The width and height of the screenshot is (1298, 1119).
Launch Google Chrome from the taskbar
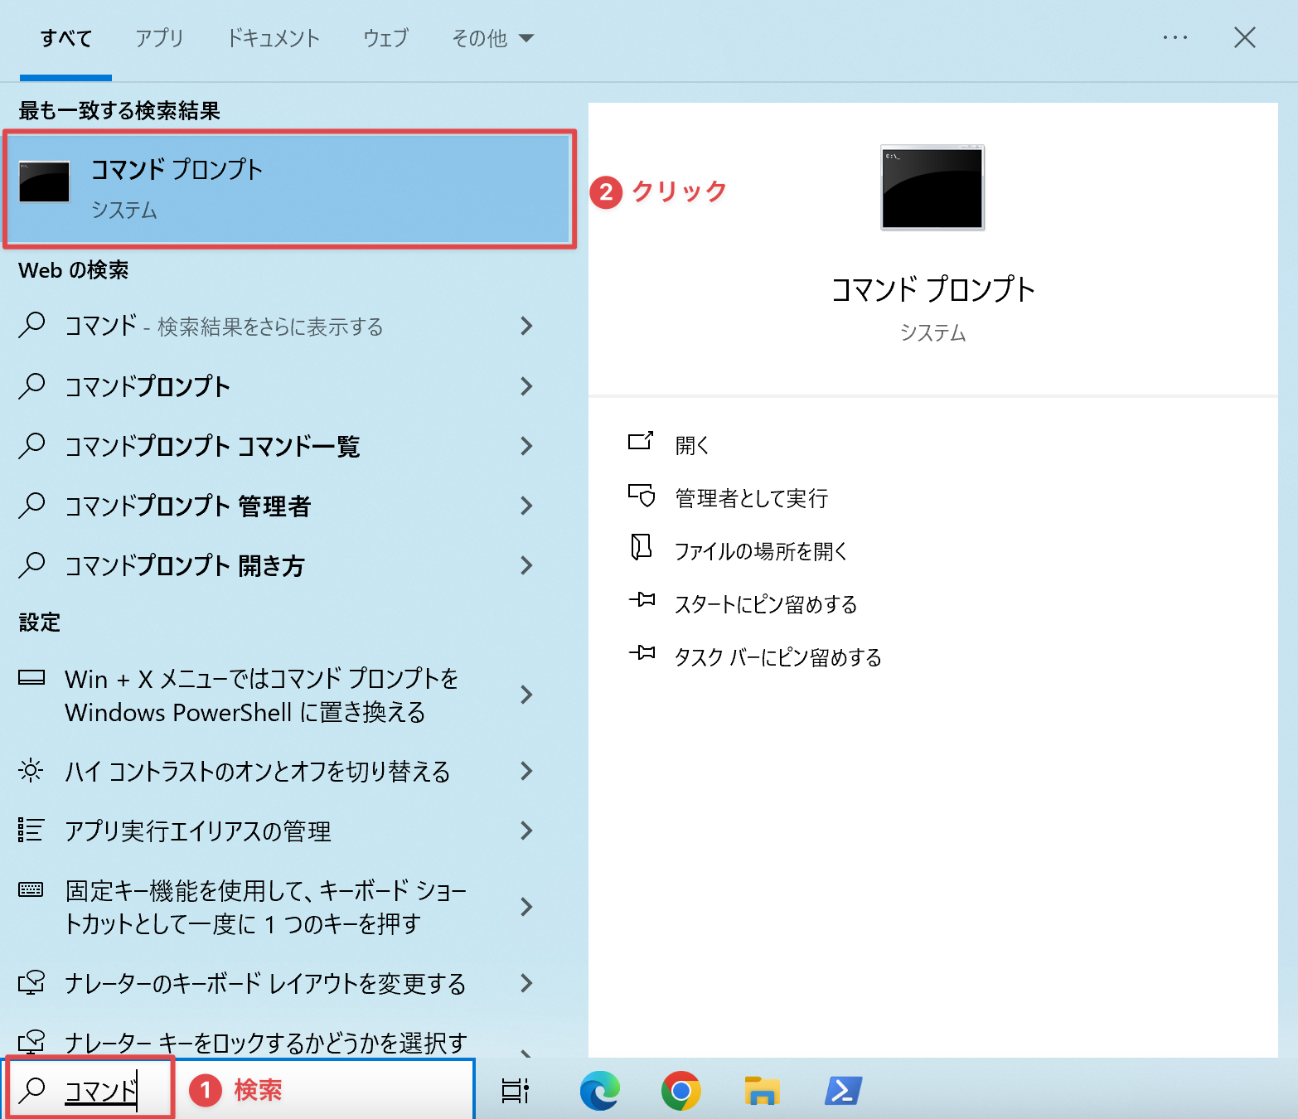(x=680, y=1091)
